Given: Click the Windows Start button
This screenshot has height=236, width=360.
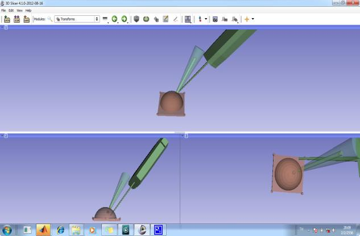Looking at the screenshot, I should pyautogui.click(x=7, y=230).
